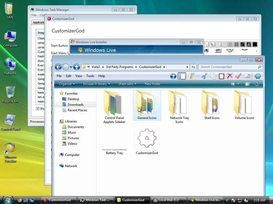
Task: Expand the Share with dropdown
Action: (127, 84)
